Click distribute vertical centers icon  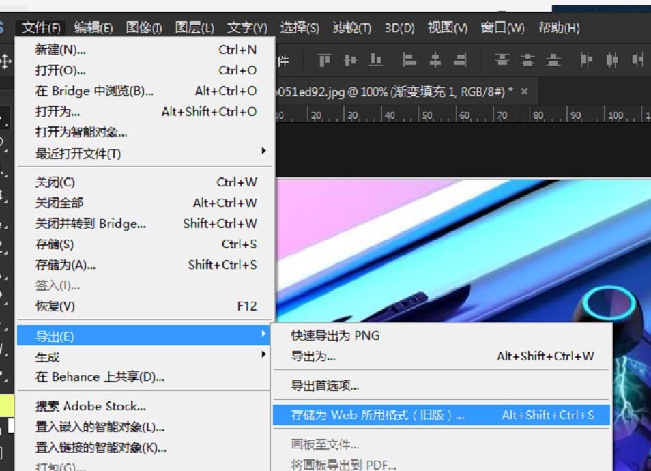click(527, 60)
